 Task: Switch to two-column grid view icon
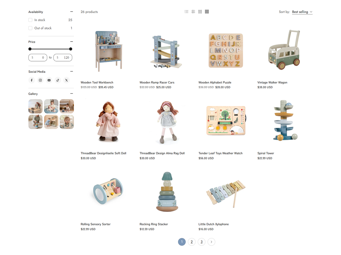pos(193,12)
